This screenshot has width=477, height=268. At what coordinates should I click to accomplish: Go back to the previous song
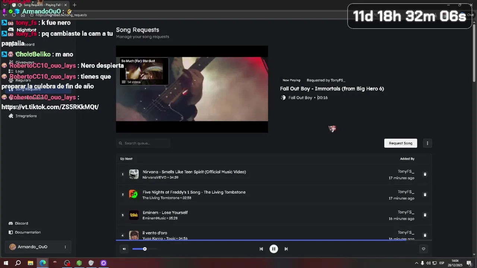pyautogui.click(x=261, y=249)
